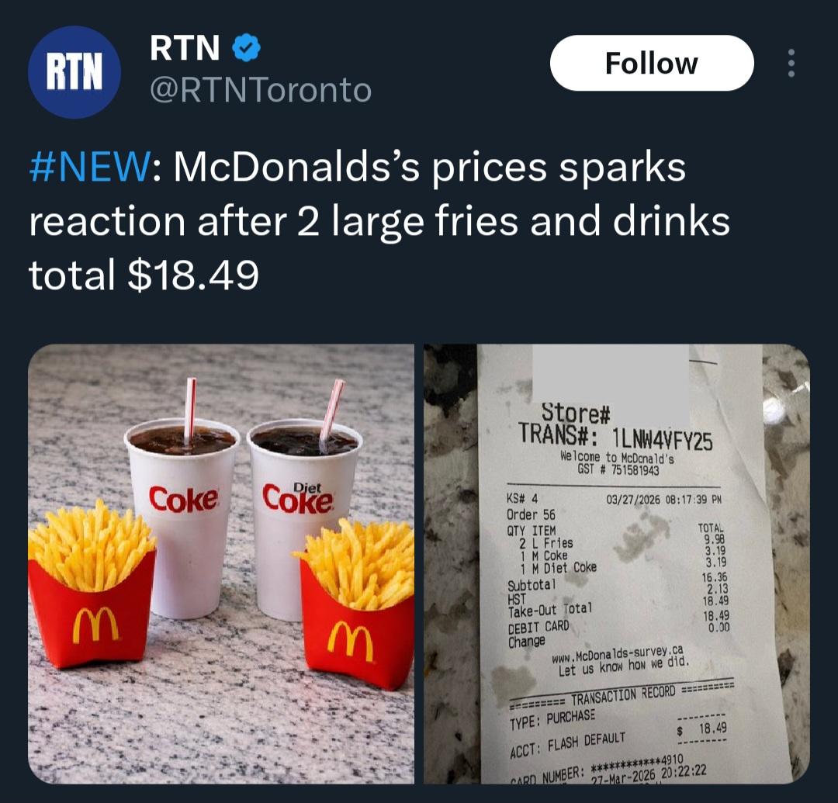Open the receipt photo

[x=617, y=563]
